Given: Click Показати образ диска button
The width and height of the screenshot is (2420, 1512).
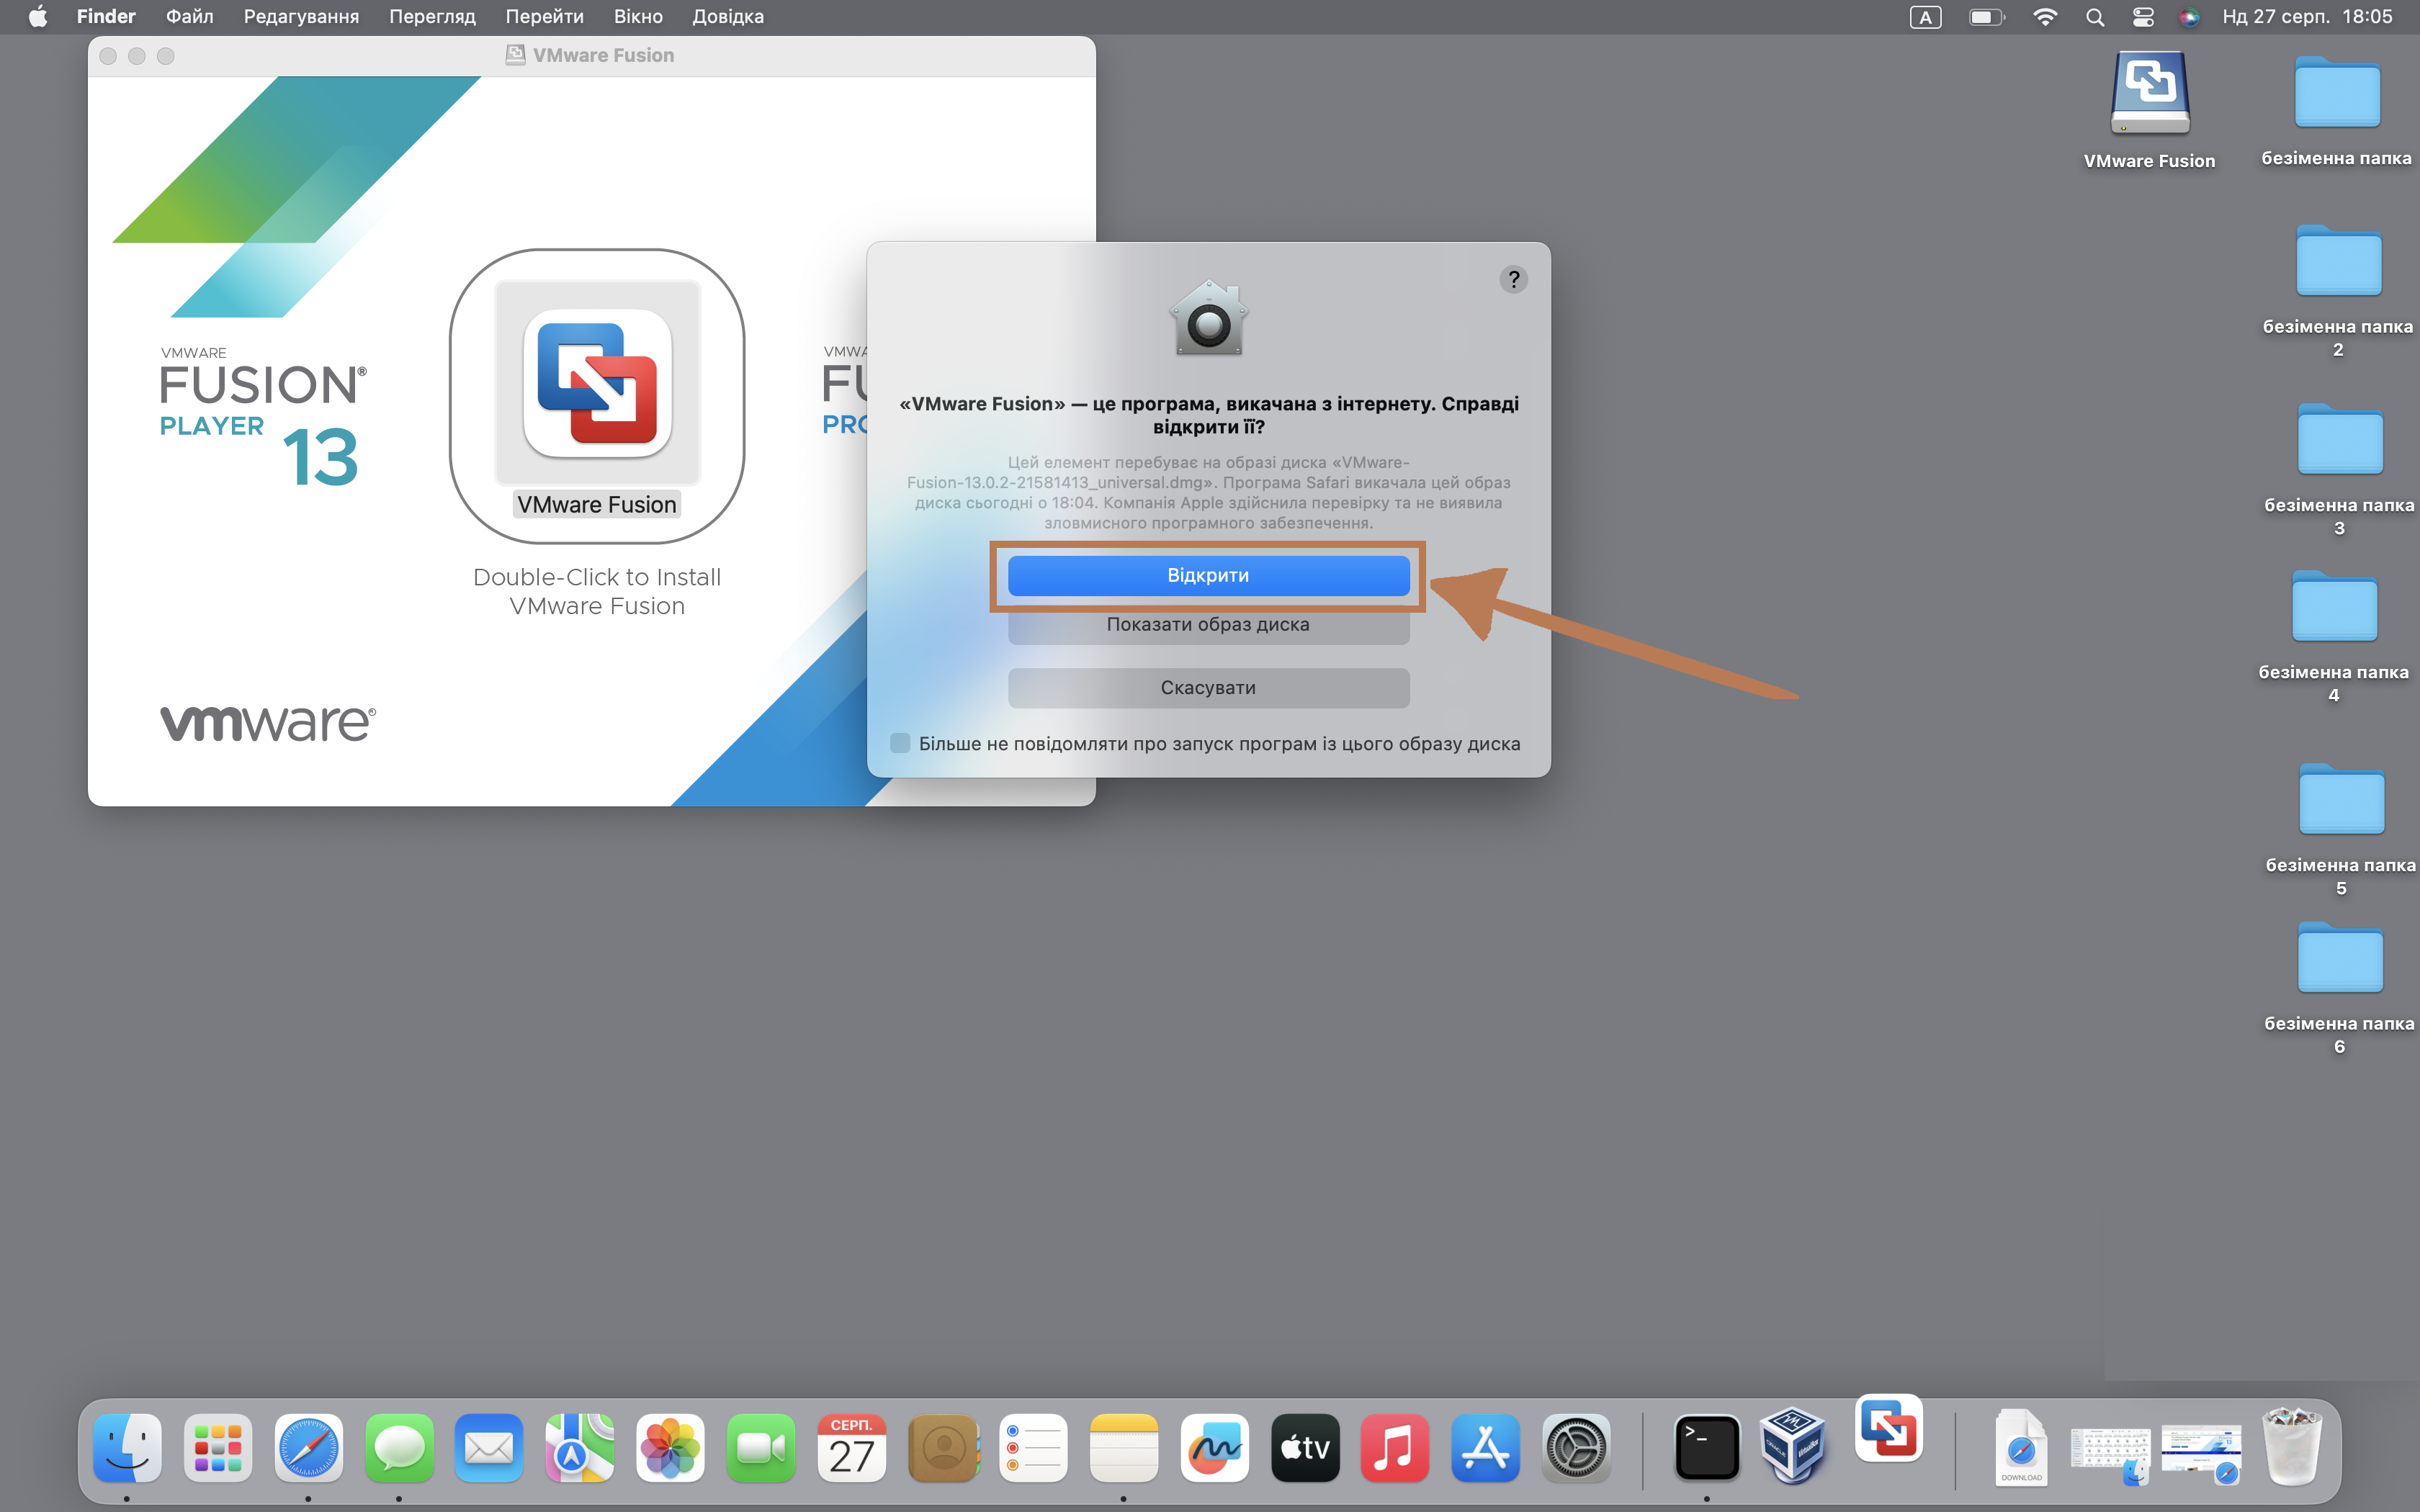Looking at the screenshot, I should 1208,625.
